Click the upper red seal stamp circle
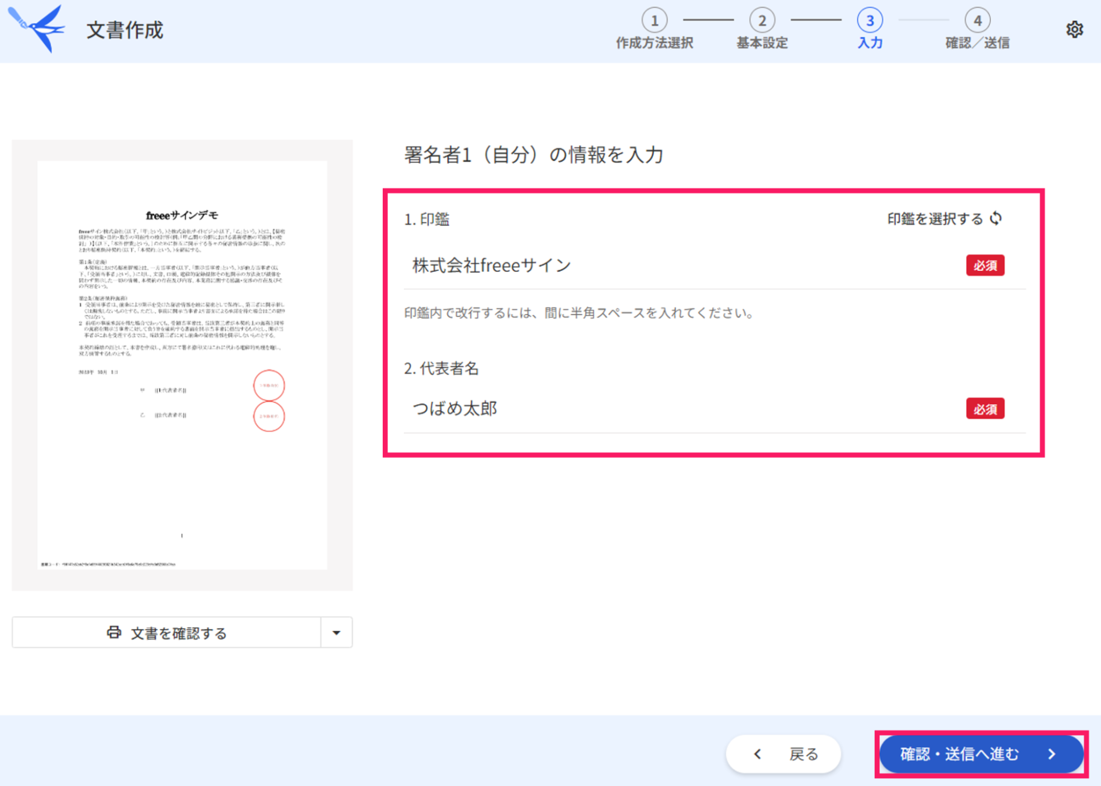Viewport: 1101px width, 786px height. pyautogui.click(x=269, y=385)
